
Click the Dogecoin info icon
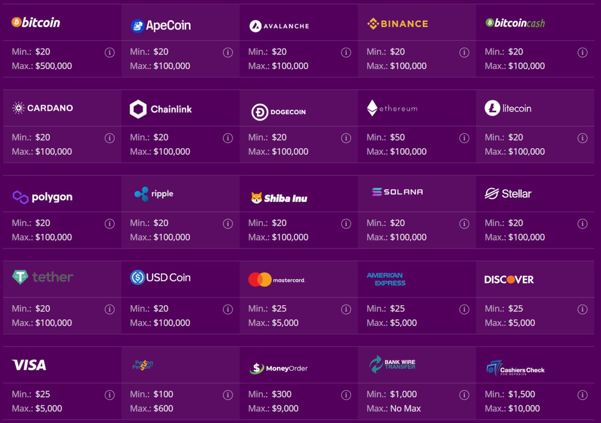[346, 138]
